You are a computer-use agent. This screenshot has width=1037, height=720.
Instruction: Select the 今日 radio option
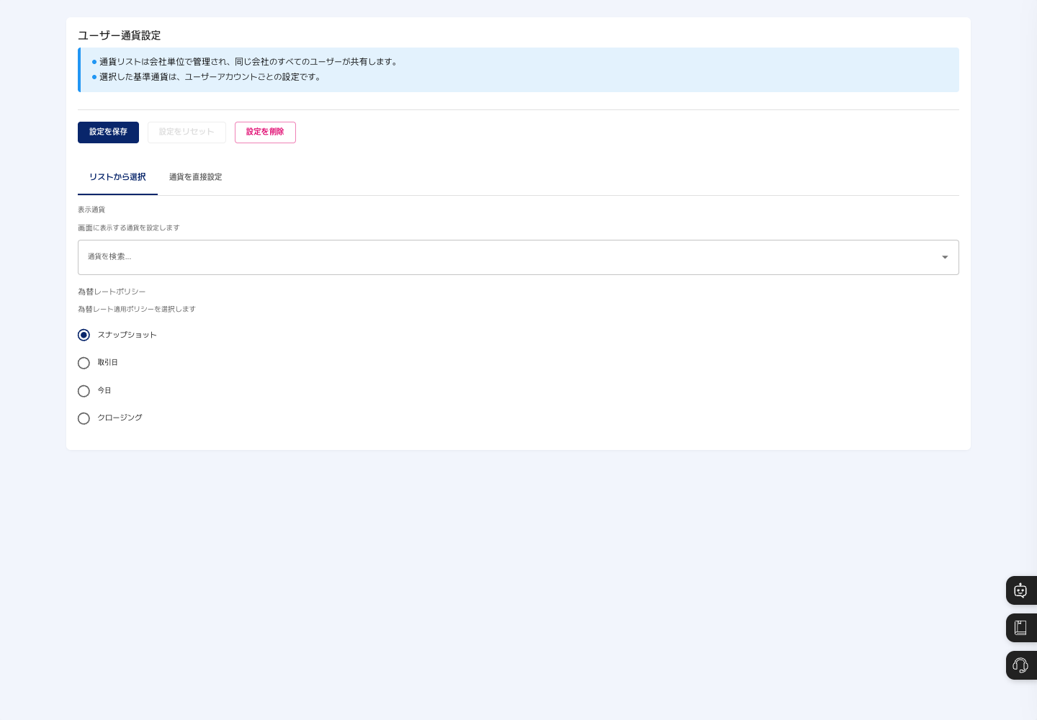84,391
